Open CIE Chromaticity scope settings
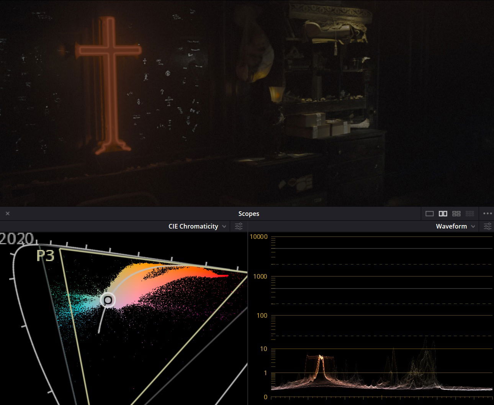494x405 pixels. [239, 226]
